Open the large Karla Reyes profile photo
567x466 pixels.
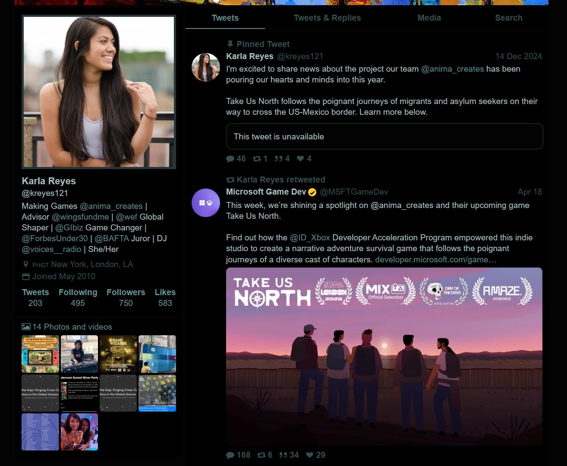point(99,92)
